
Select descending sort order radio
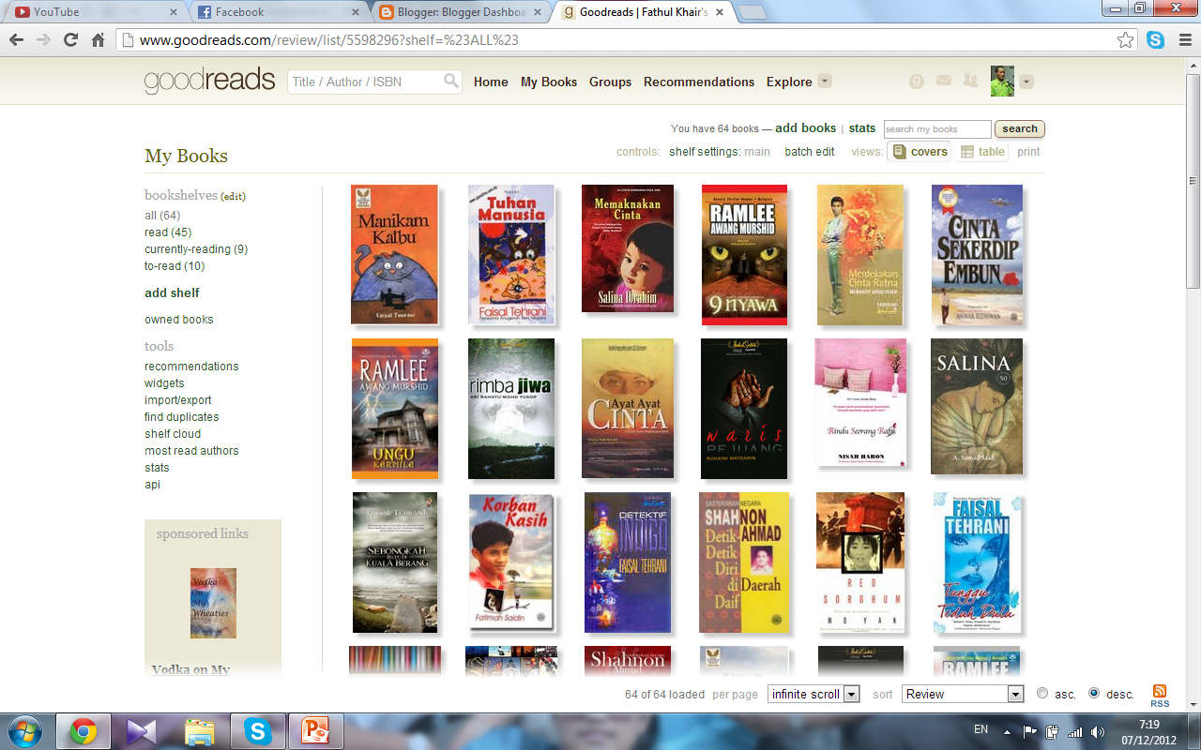tap(1094, 694)
